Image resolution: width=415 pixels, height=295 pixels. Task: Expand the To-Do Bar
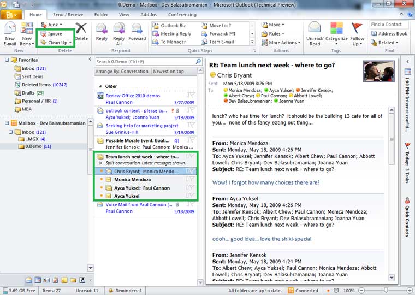pyautogui.click(x=407, y=61)
